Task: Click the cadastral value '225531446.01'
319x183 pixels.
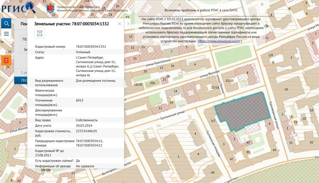Action: [x=87, y=131]
